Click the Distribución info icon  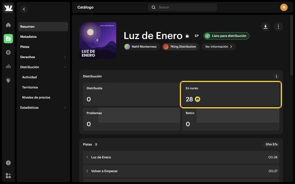click(276, 76)
